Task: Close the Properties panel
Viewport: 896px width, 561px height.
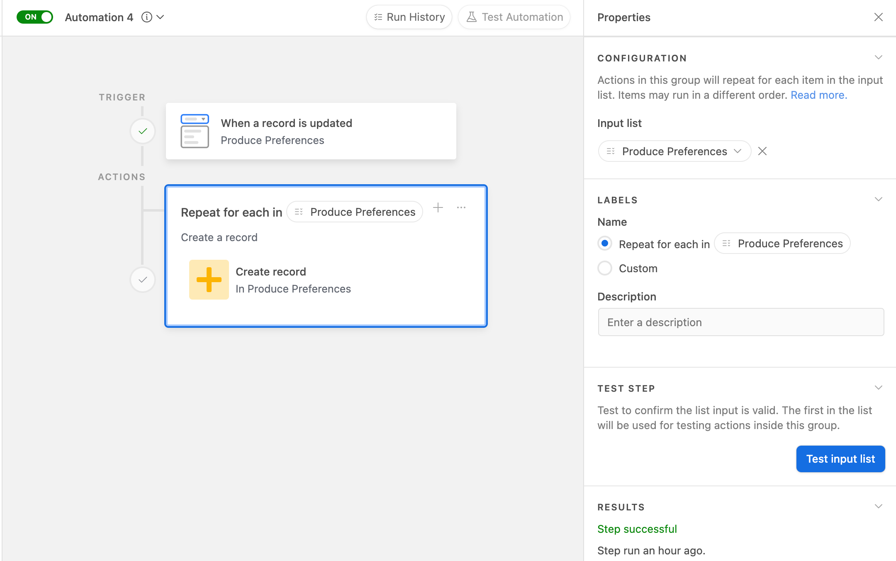Action: pyautogui.click(x=878, y=17)
